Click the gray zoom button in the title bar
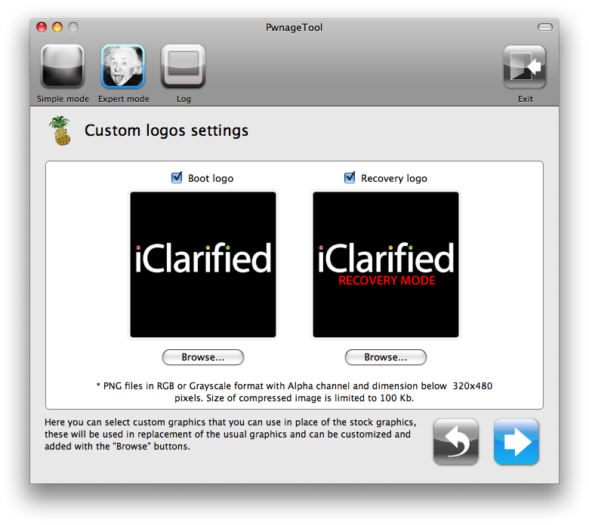Screen dimensions: 589x525 point(73,28)
